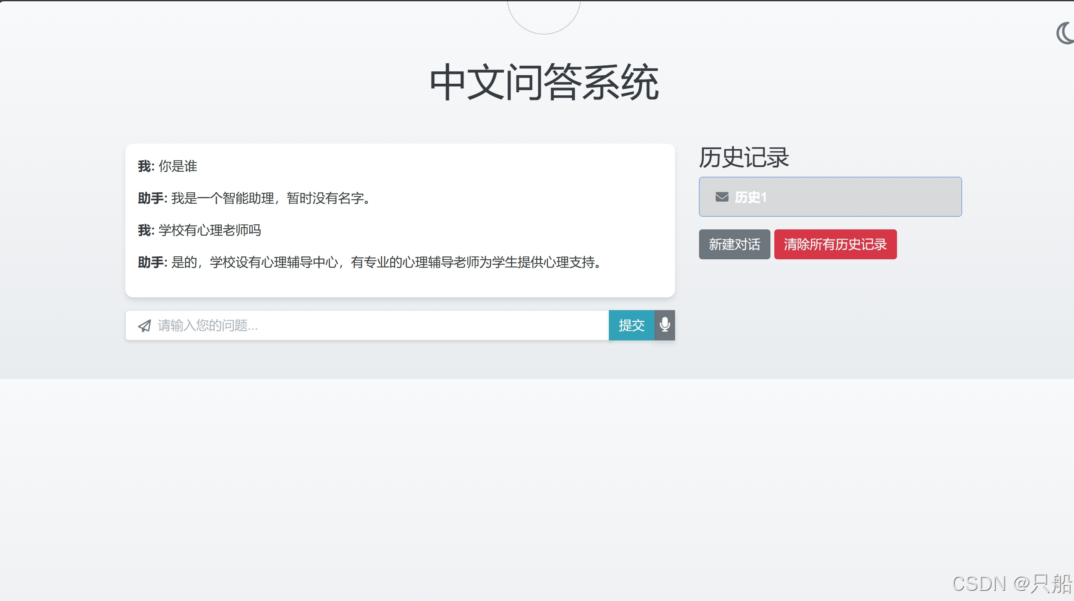Image resolution: width=1074 pixels, height=601 pixels.
Task: Clear all history with 清除所有历史记录
Action: point(835,244)
